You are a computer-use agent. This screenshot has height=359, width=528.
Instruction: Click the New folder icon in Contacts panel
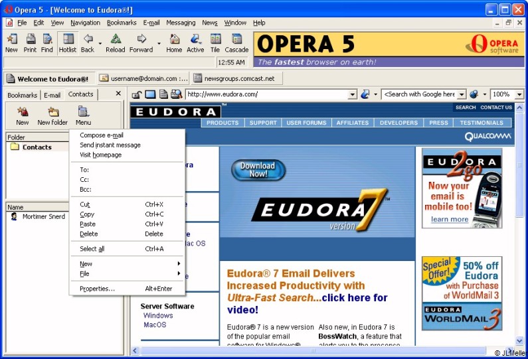[x=52, y=116]
